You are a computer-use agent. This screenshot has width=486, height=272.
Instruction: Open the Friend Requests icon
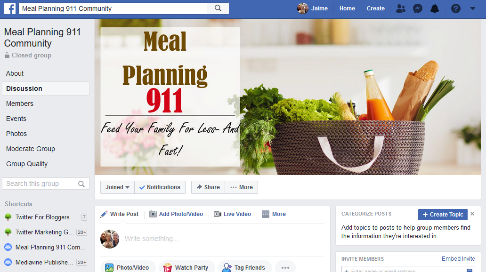point(400,8)
